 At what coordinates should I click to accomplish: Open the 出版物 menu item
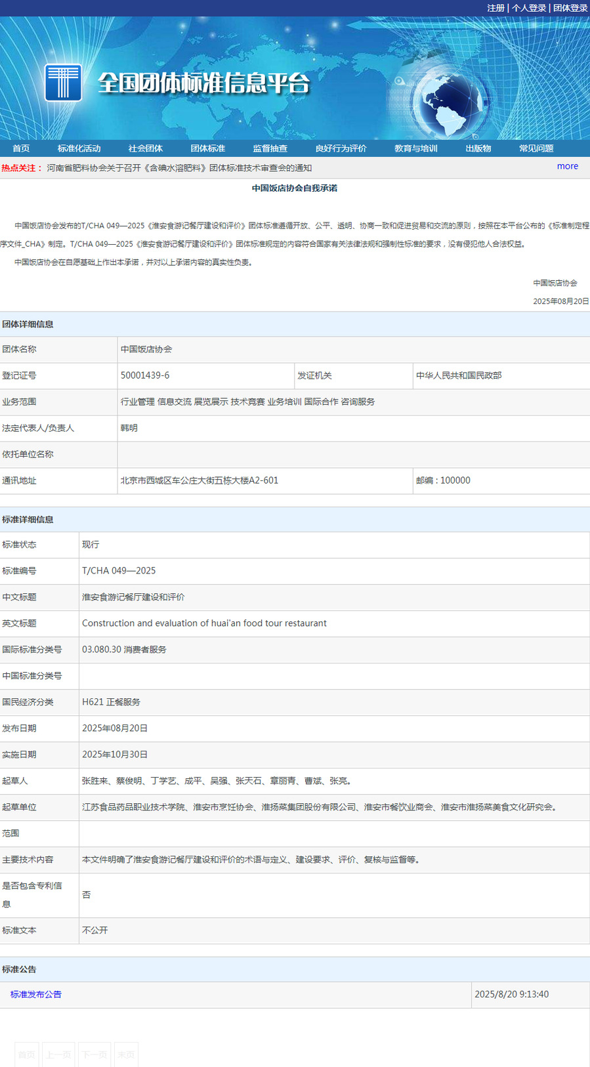(x=478, y=148)
